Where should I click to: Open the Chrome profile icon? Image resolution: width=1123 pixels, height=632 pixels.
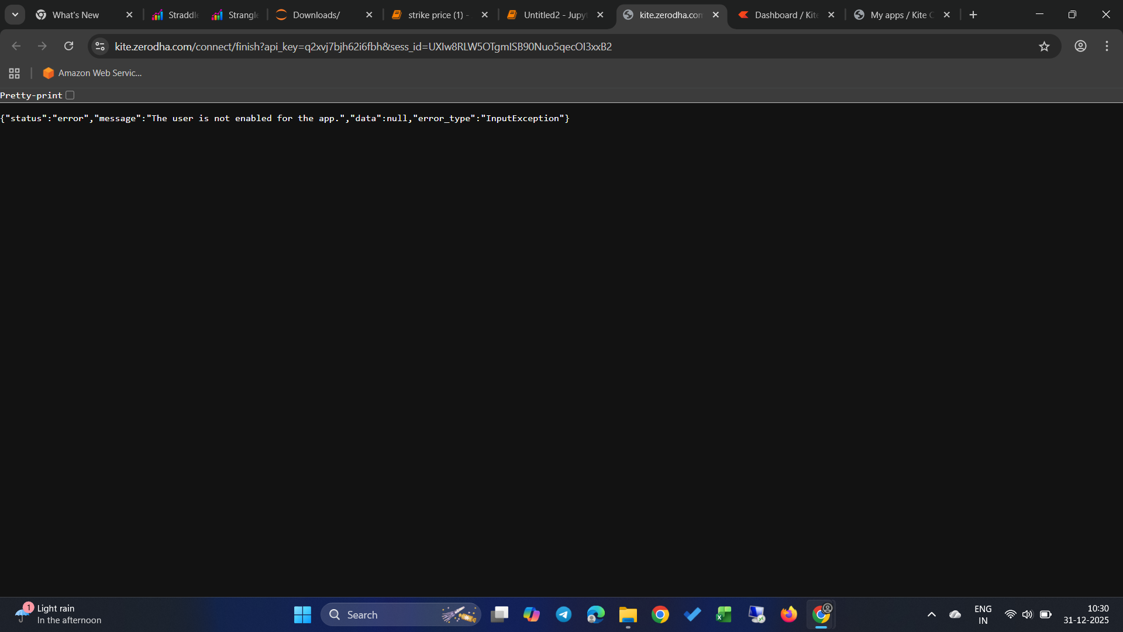tap(1080, 46)
